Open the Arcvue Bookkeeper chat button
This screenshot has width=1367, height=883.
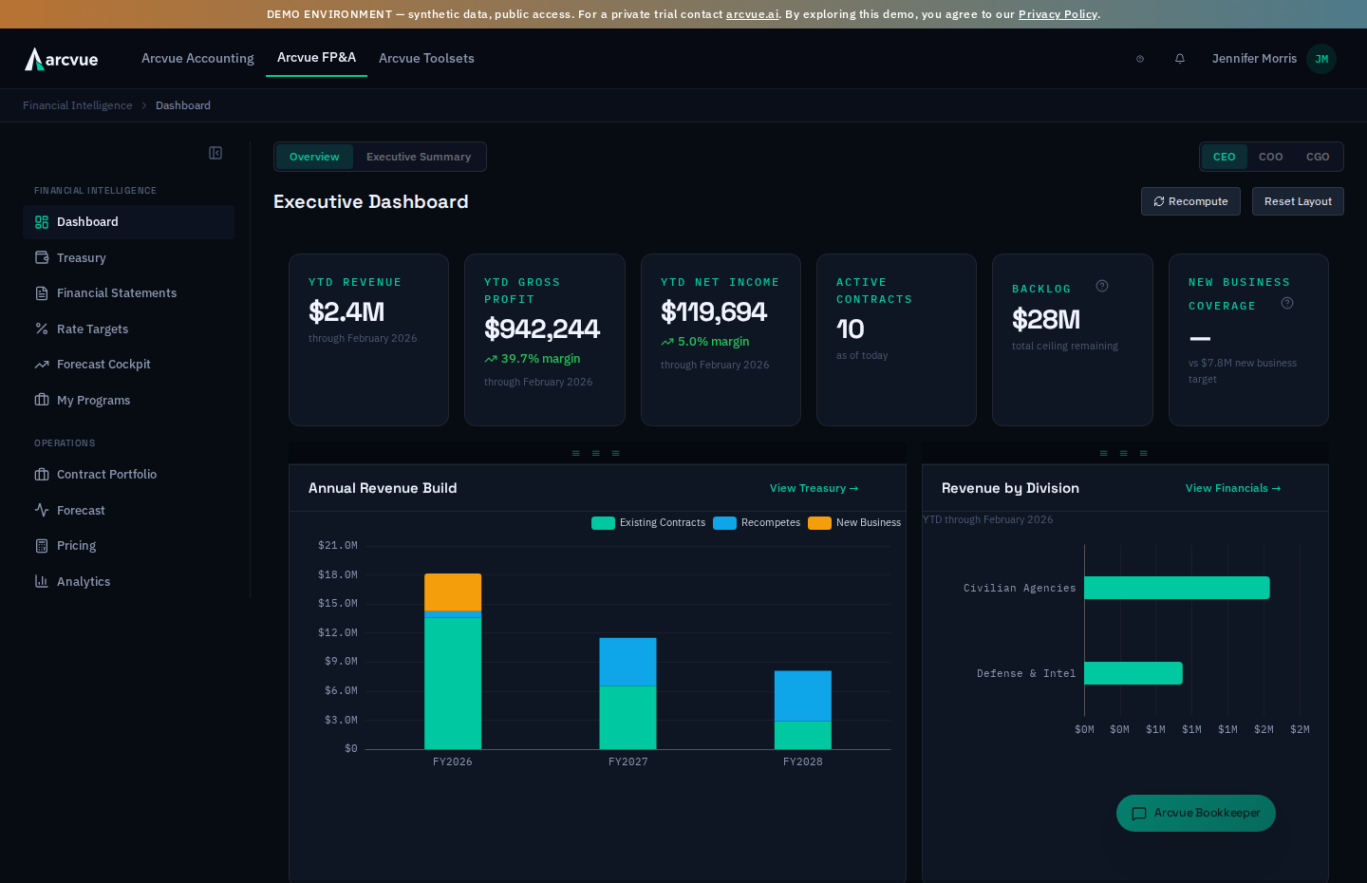(1196, 814)
